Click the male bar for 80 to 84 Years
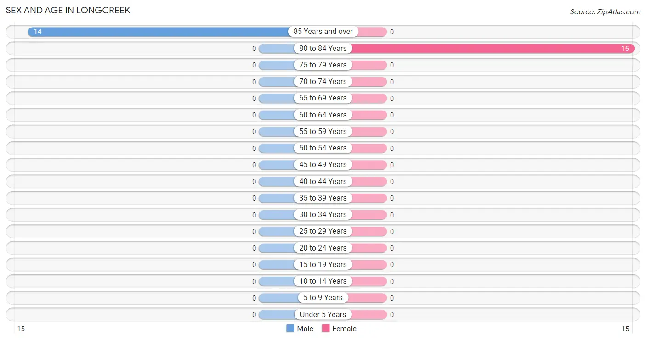Image resolution: width=646 pixels, height=340 pixels. pos(277,48)
